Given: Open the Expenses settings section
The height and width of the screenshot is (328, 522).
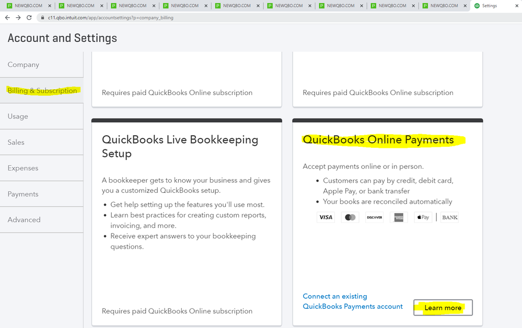Looking at the screenshot, I should [42, 168].
